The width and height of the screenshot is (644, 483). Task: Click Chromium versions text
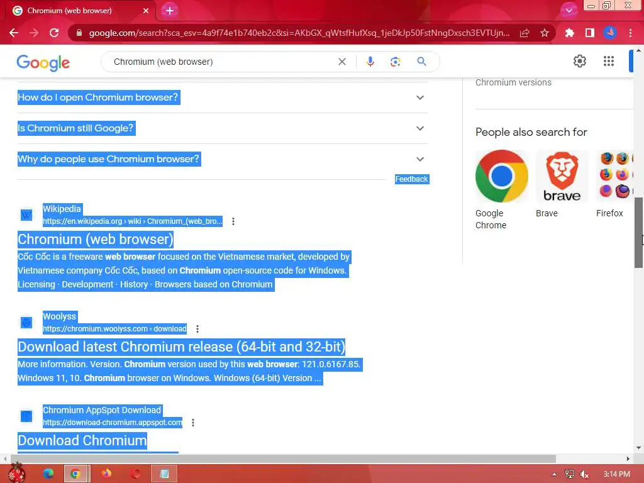coord(513,82)
